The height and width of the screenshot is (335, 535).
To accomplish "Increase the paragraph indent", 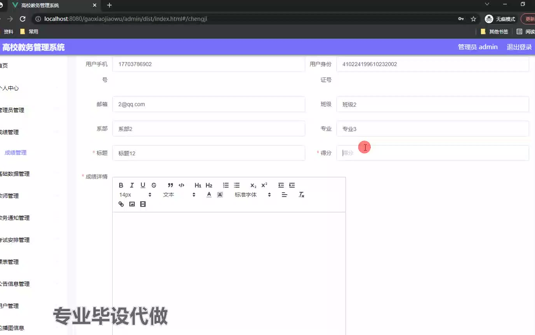I will (x=292, y=185).
